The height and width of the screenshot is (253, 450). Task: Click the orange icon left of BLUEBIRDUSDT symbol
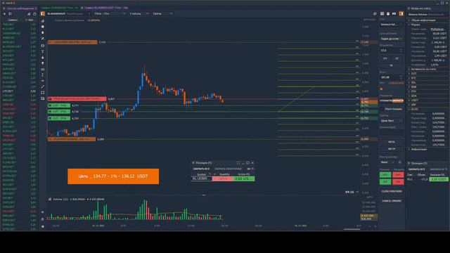tap(43, 14)
